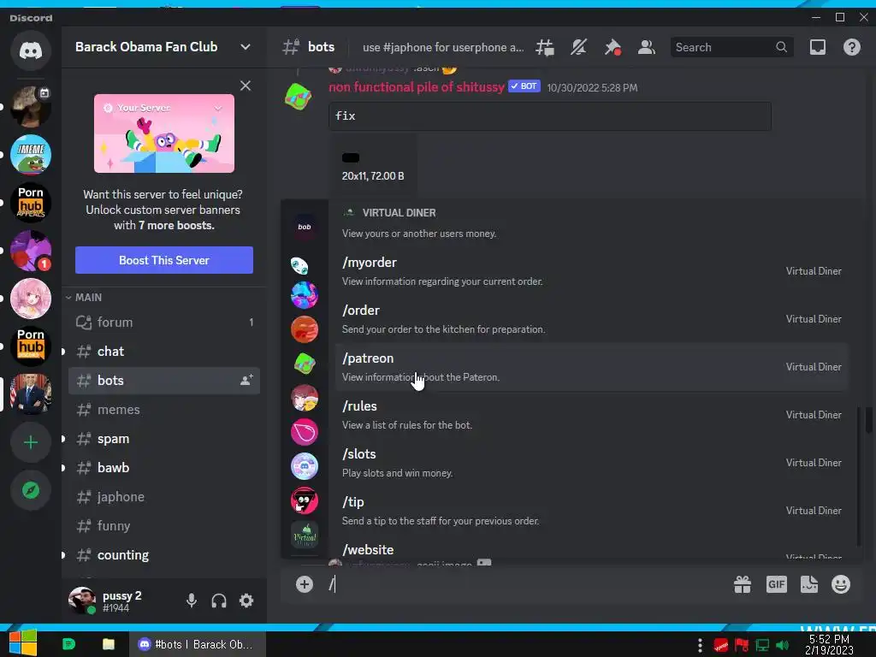The height and width of the screenshot is (657, 876).
Task: Toggle the member list icon
Action: [x=647, y=48]
